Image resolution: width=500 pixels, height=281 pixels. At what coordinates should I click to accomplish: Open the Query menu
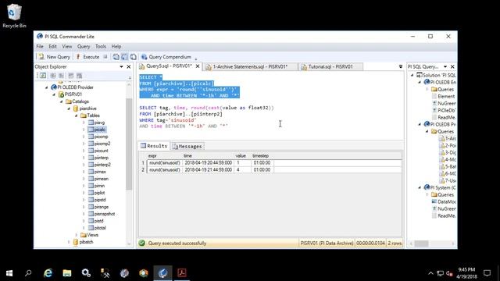tap(84, 47)
